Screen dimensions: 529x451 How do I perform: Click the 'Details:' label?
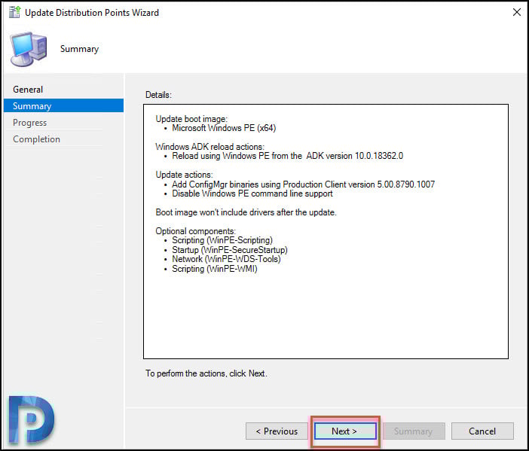click(158, 95)
